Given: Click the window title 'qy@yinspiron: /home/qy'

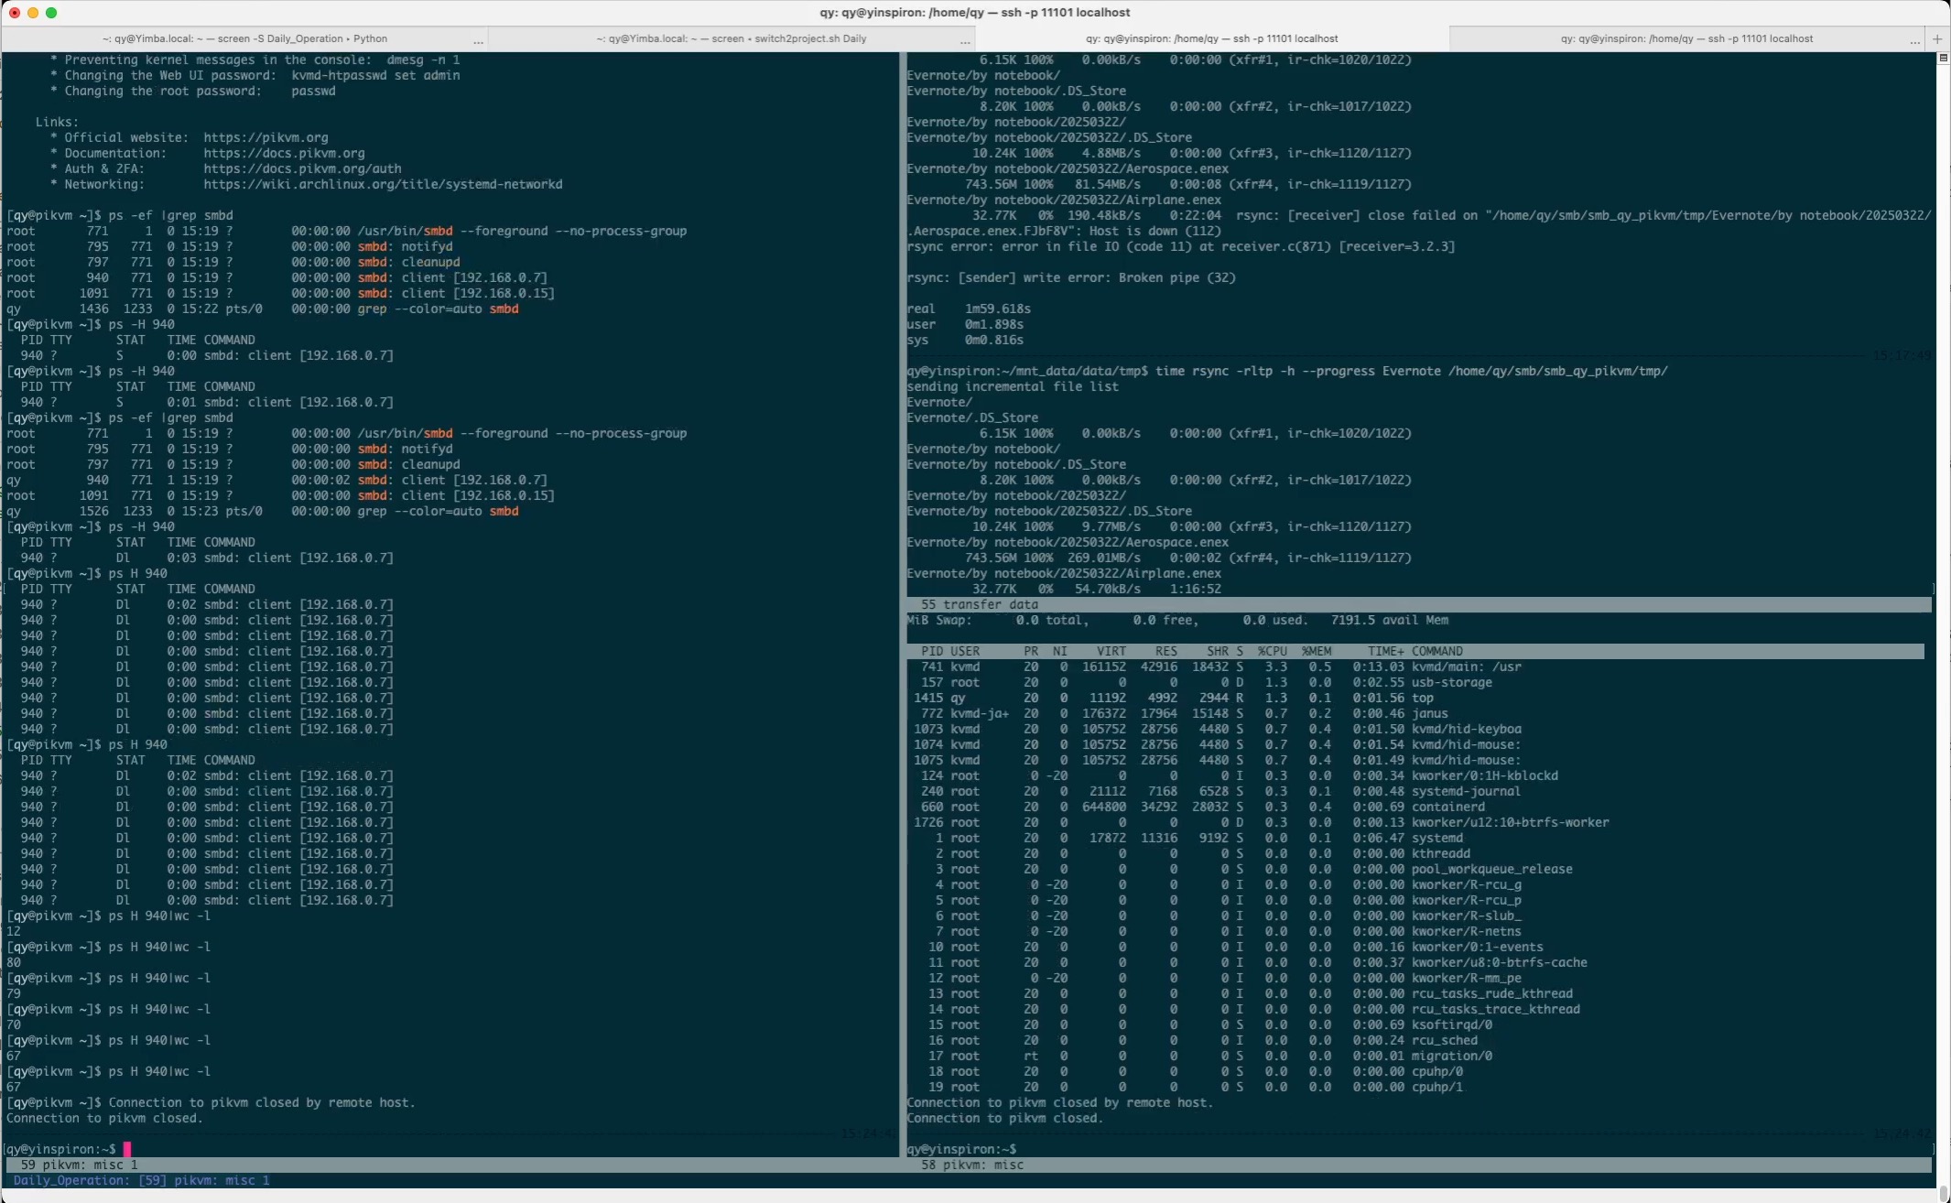Looking at the screenshot, I should (x=975, y=12).
